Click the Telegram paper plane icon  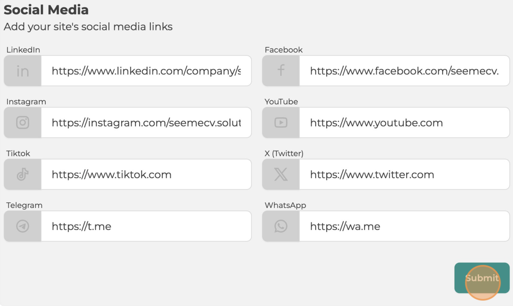pyautogui.click(x=23, y=226)
